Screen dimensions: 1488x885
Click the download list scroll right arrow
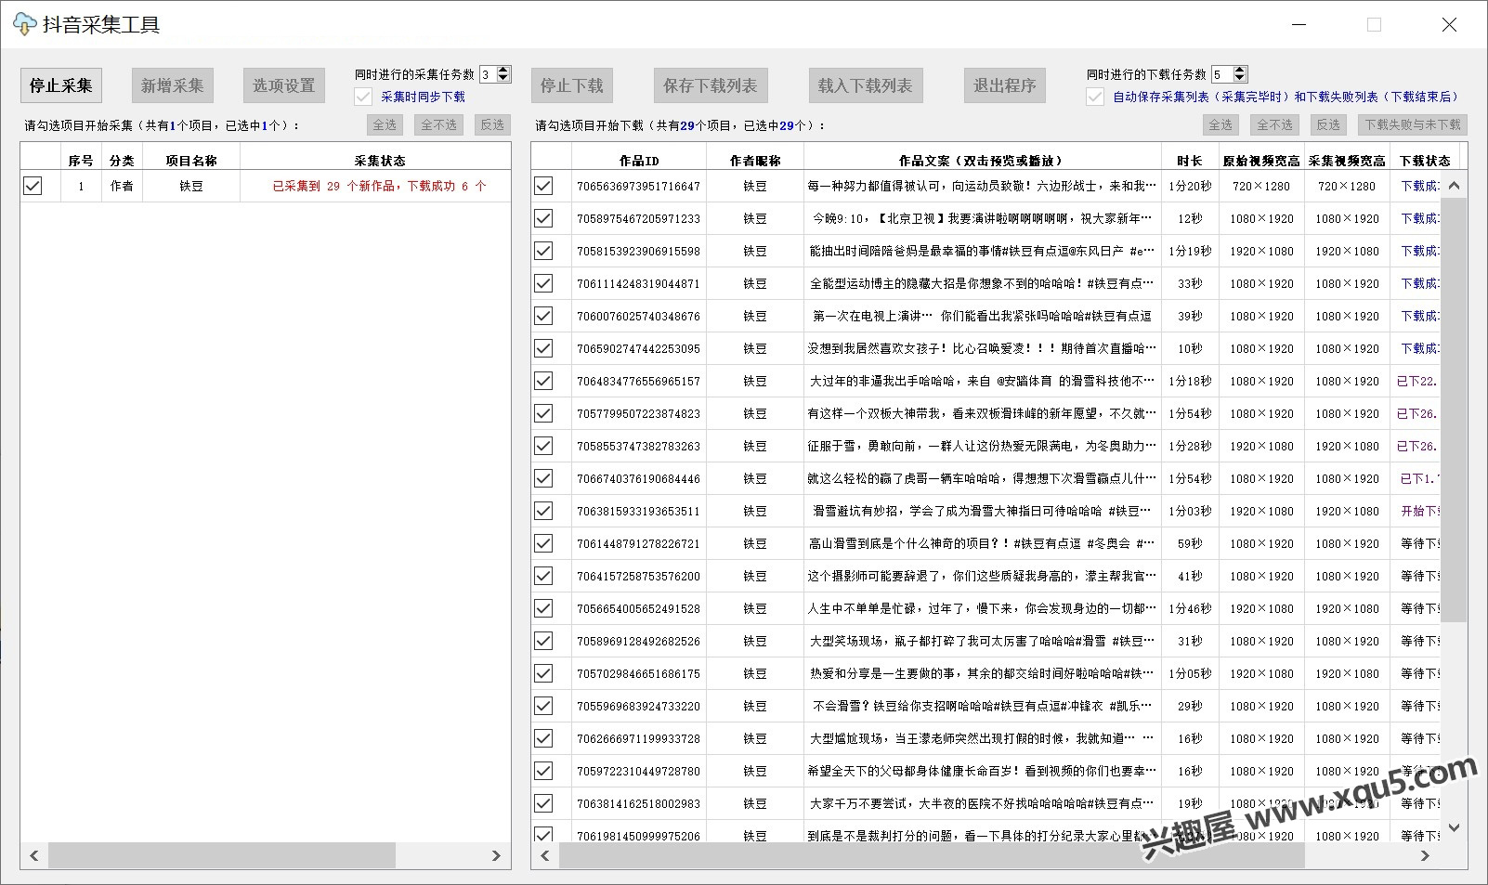[x=1426, y=856]
